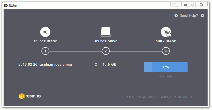Open the resin.io footer project link
The height and width of the screenshot is (110, 212).
pos(159,97)
